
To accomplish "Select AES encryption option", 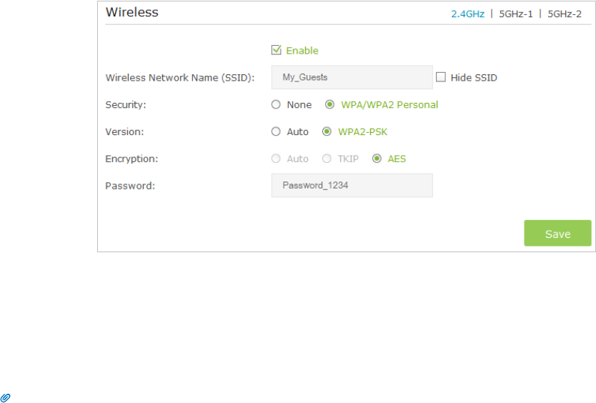I will pyautogui.click(x=377, y=159).
